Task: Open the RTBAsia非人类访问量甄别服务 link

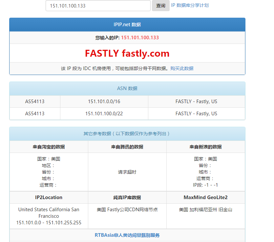Action: 127,235
